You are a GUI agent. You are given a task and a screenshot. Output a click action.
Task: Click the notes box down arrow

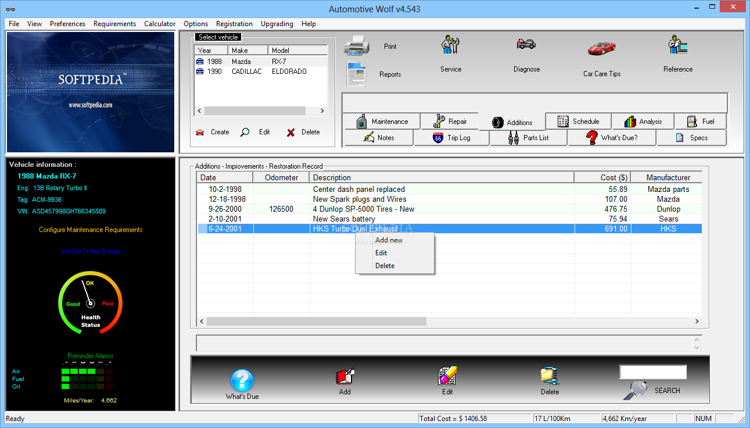pyautogui.click(x=697, y=348)
